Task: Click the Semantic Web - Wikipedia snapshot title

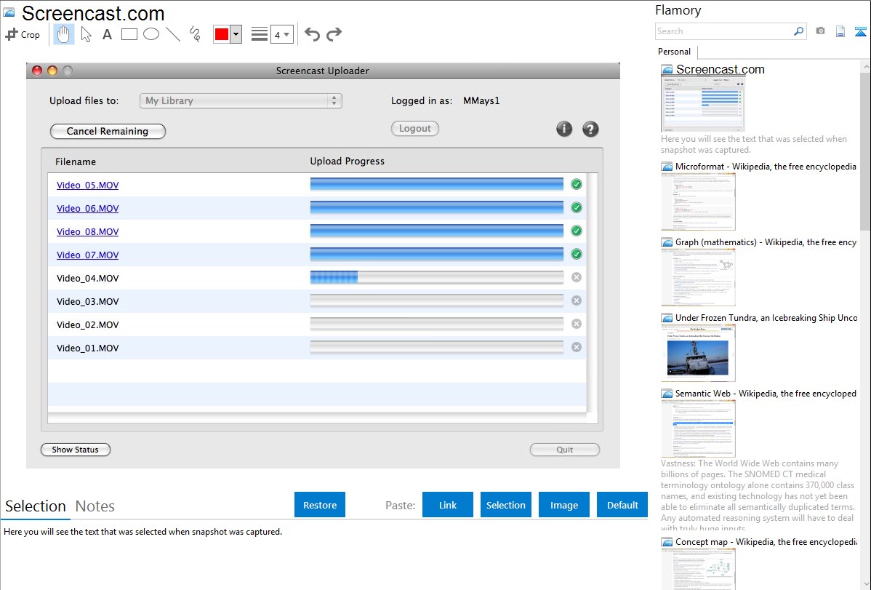Action: pyautogui.click(x=766, y=393)
